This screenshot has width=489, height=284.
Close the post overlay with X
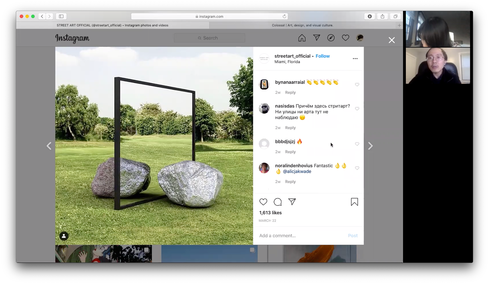pos(392,40)
